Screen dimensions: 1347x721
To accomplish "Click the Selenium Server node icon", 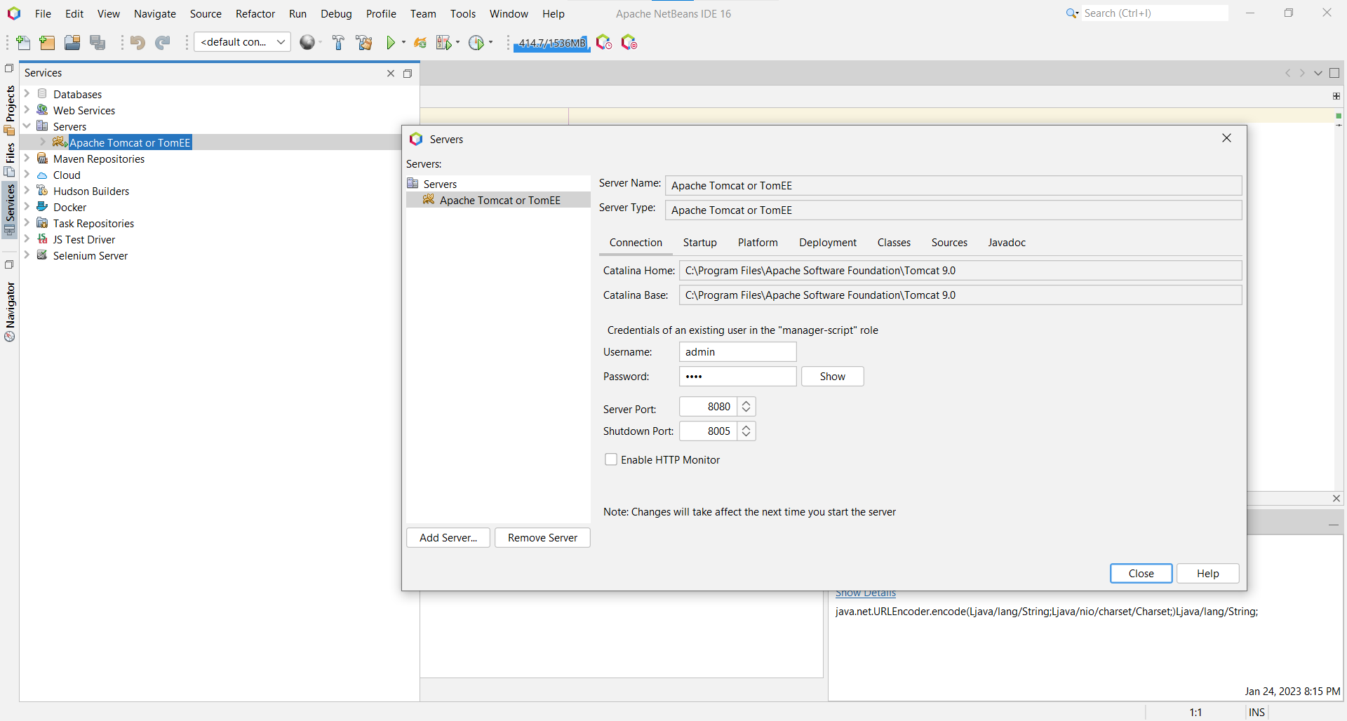I will 42,255.
